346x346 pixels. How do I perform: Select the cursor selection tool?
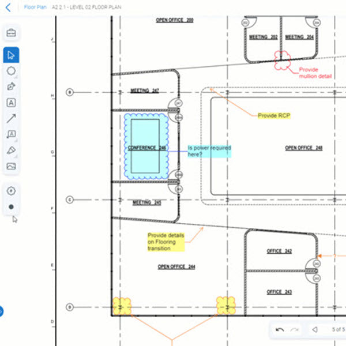pos(11,55)
